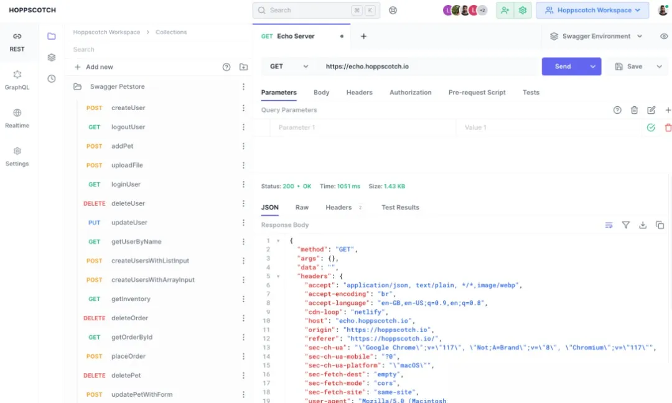Screen dimensions: 672x403
Task: Open Settings from the sidebar
Action: (x=17, y=156)
